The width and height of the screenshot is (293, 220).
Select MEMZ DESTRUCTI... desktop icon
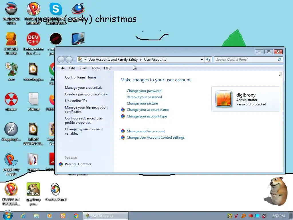point(33,134)
